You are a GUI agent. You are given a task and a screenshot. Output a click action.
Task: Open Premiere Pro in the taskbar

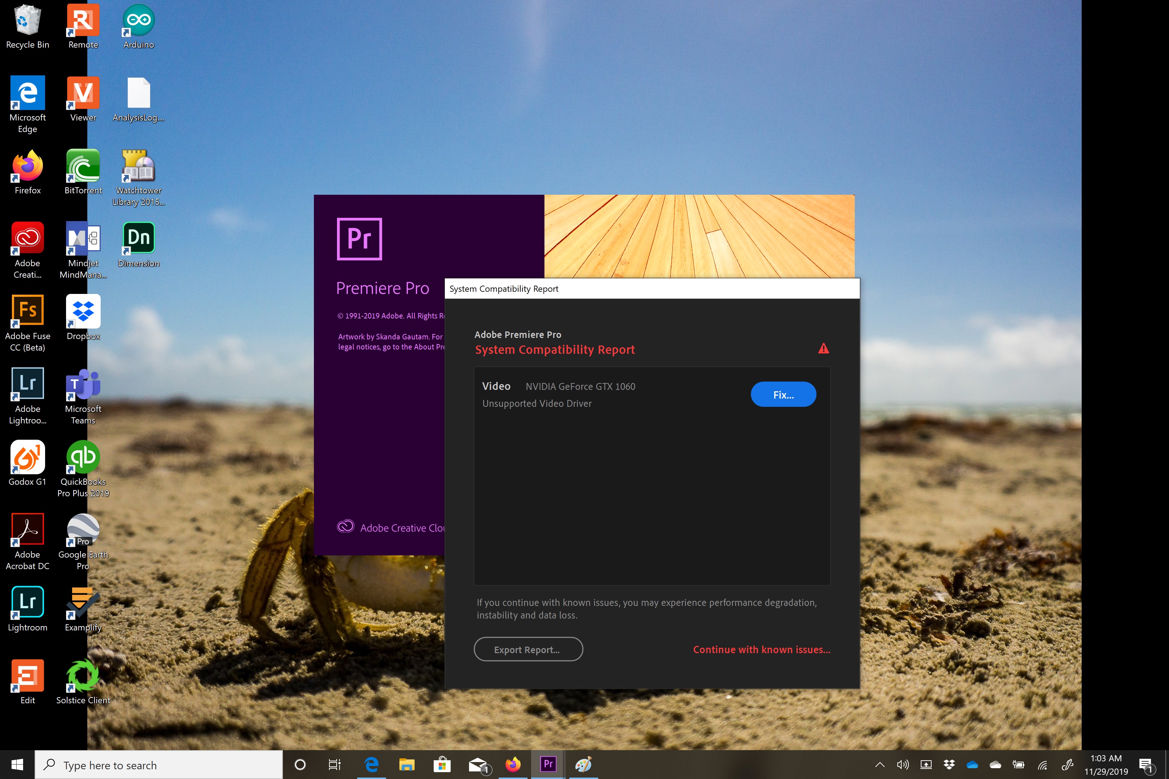click(x=548, y=764)
